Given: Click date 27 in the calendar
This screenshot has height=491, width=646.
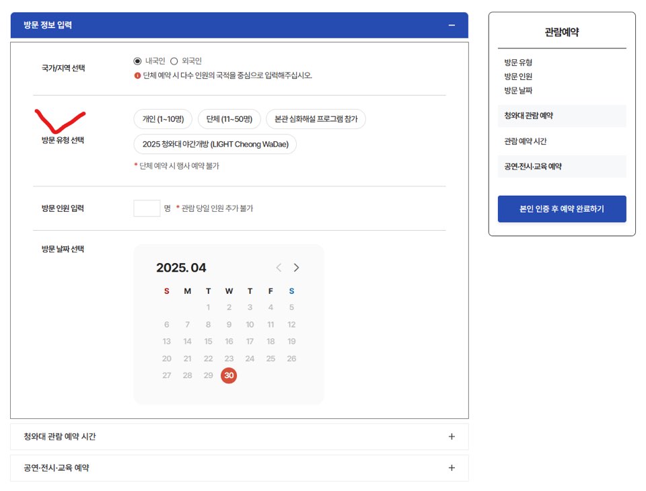Looking at the screenshot, I should (166, 375).
